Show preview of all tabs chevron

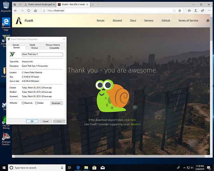point(98,5)
